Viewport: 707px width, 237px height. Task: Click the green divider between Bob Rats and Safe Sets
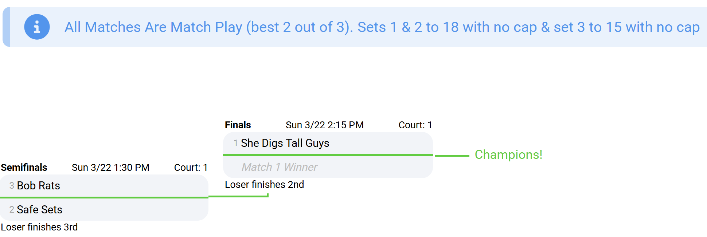[x=104, y=197]
